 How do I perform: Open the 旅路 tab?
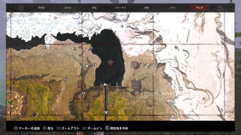[x=147, y=8]
